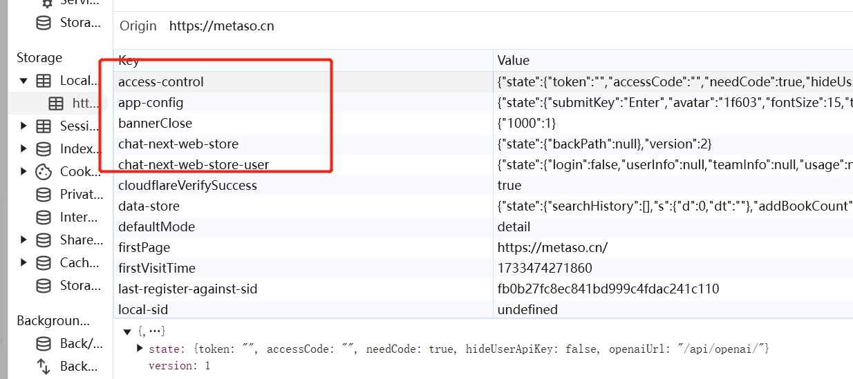
Task: Select the Index... tree item
Action: tap(81, 149)
